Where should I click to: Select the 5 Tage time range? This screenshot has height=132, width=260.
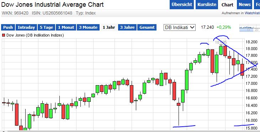click(47, 27)
